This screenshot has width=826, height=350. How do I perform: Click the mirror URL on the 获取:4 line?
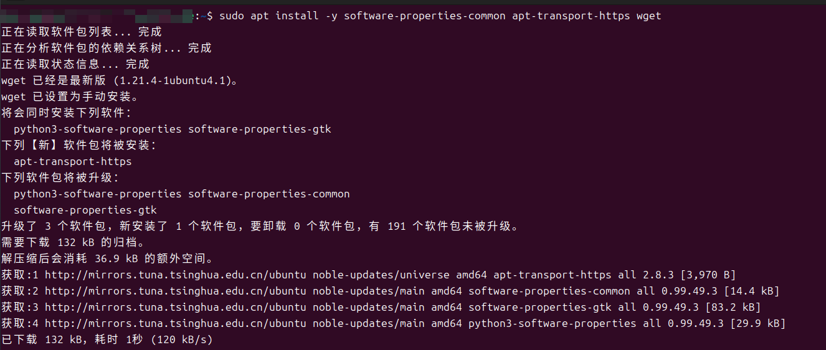point(175,323)
